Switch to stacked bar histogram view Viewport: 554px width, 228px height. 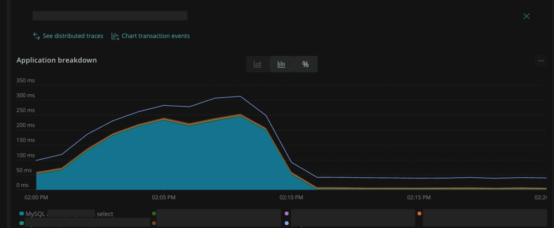pos(281,64)
